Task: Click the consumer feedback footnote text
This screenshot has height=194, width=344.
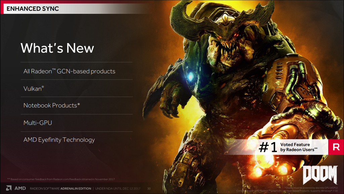Action: click(61, 179)
